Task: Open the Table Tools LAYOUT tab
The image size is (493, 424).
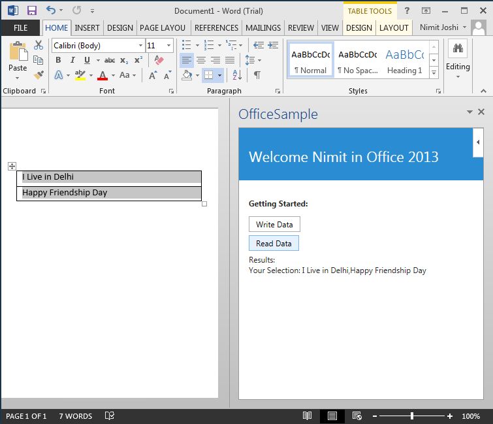Action: pyautogui.click(x=394, y=28)
